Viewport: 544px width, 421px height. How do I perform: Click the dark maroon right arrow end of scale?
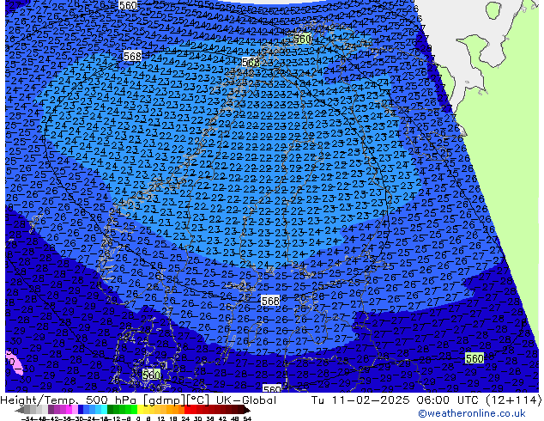(247, 411)
